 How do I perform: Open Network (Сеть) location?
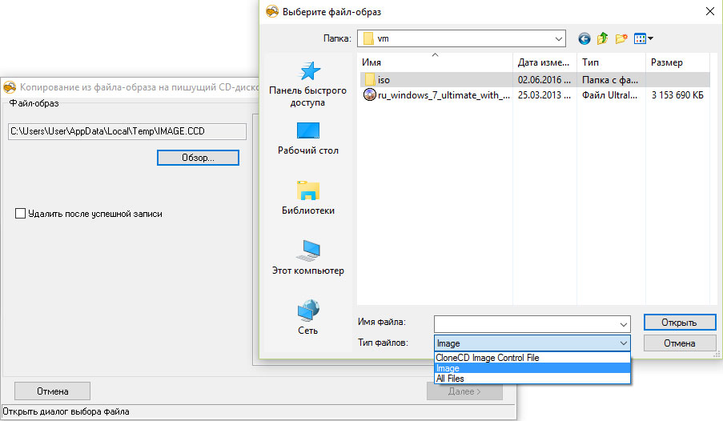[308, 317]
